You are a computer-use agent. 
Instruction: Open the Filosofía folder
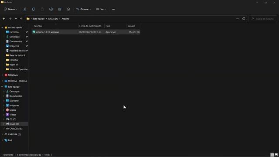(x=14, y=60)
